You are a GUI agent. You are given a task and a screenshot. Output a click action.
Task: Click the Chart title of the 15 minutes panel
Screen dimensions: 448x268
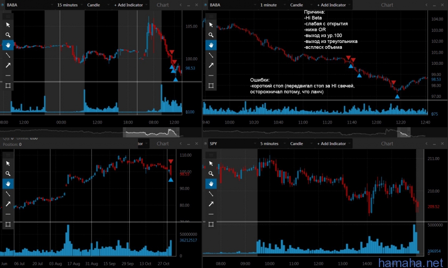162,5
